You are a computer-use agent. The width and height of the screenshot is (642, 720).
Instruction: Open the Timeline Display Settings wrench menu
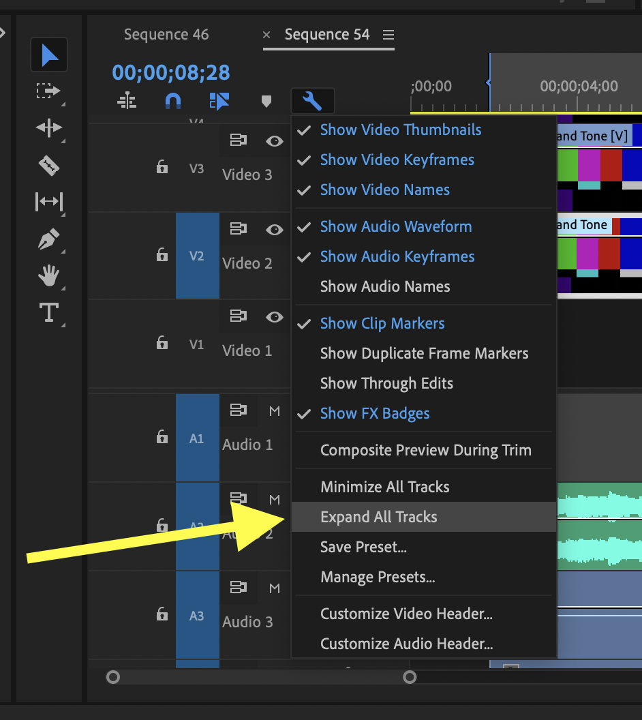click(x=312, y=100)
